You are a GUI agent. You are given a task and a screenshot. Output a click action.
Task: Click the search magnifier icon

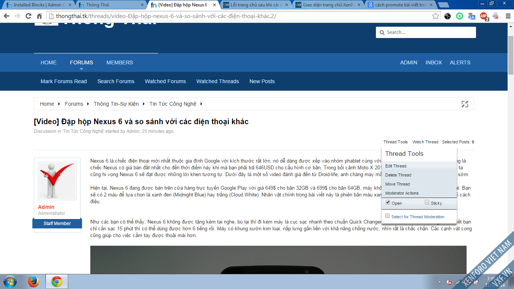click(382, 32)
